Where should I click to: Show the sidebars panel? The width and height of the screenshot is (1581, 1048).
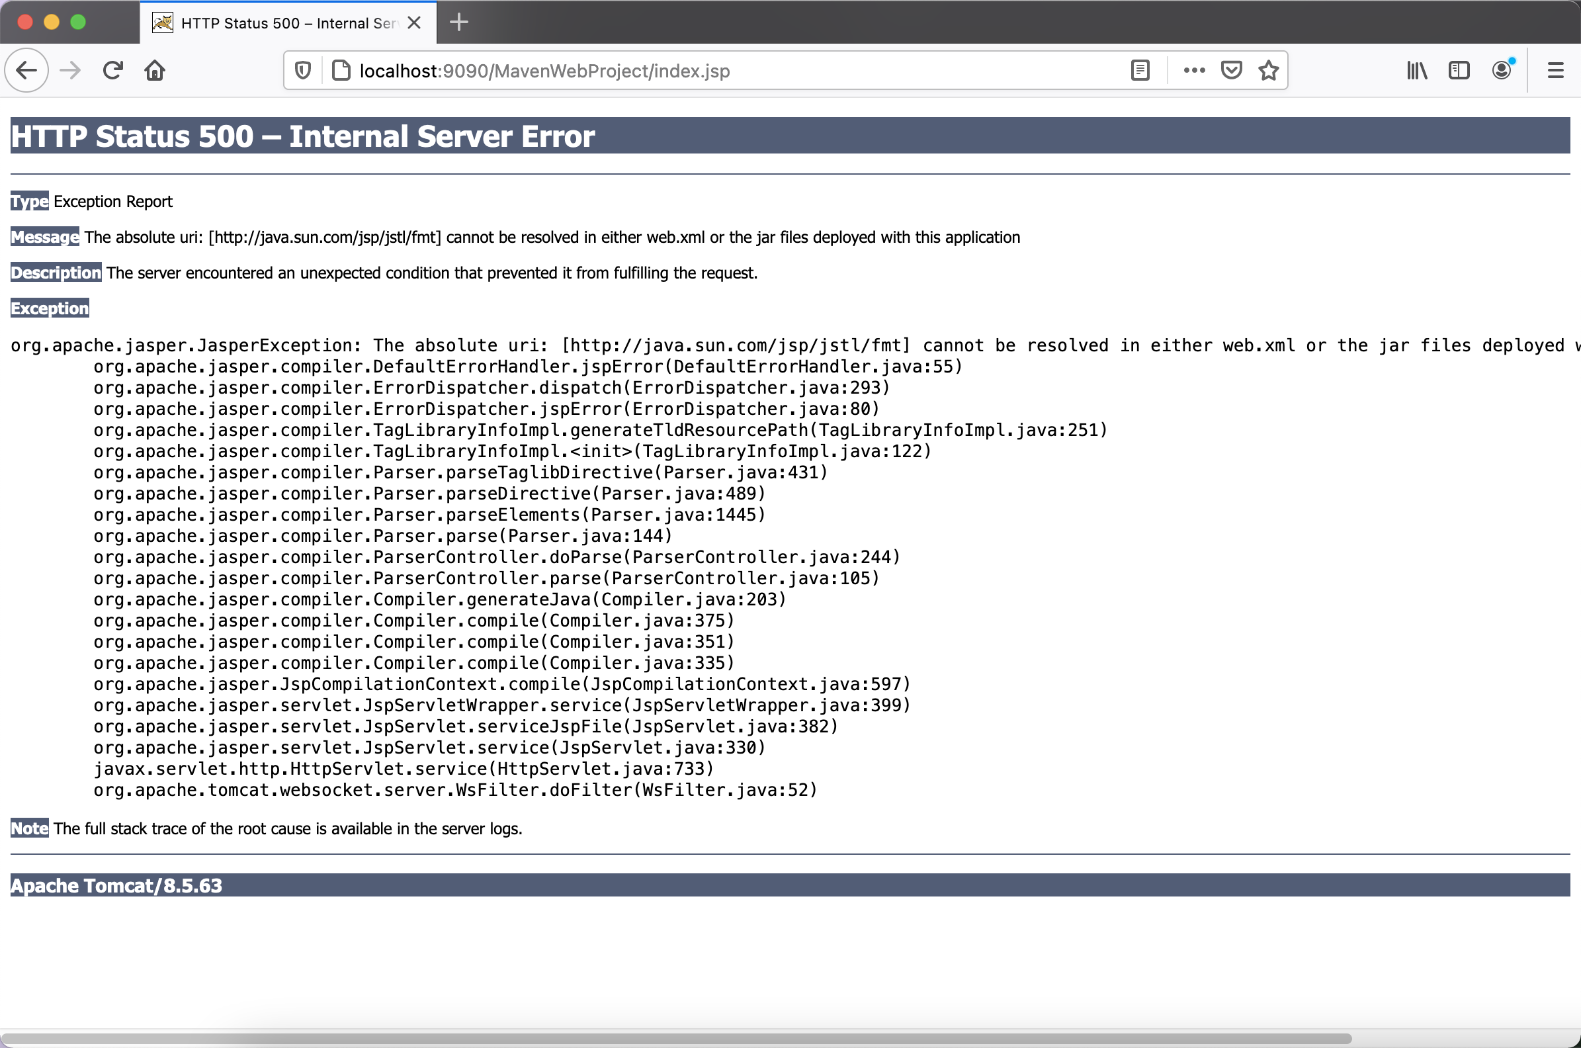(1459, 70)
